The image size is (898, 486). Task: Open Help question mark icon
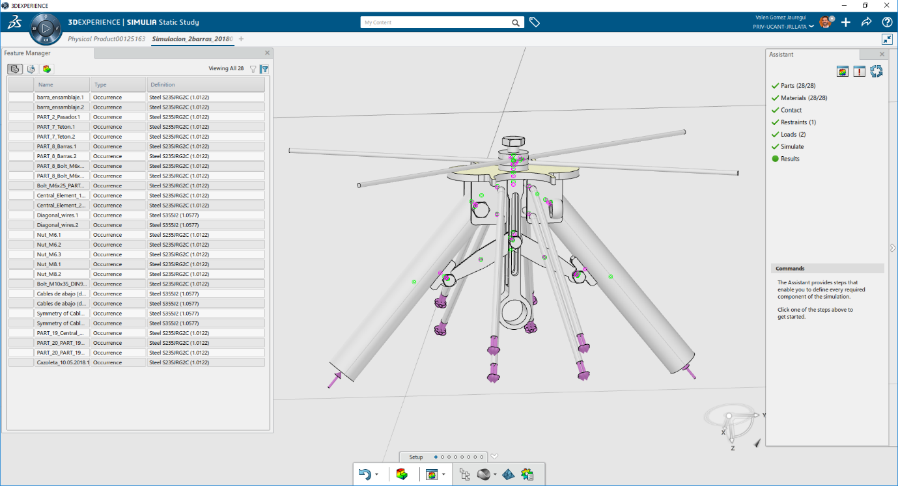(887, 22)
